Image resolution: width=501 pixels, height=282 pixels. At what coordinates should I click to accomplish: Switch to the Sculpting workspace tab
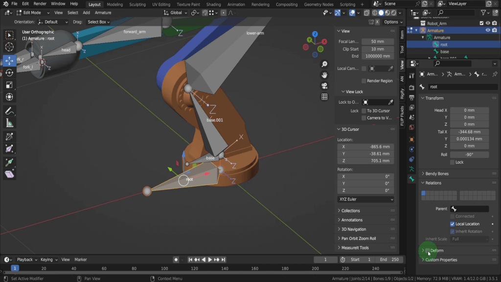137,4
